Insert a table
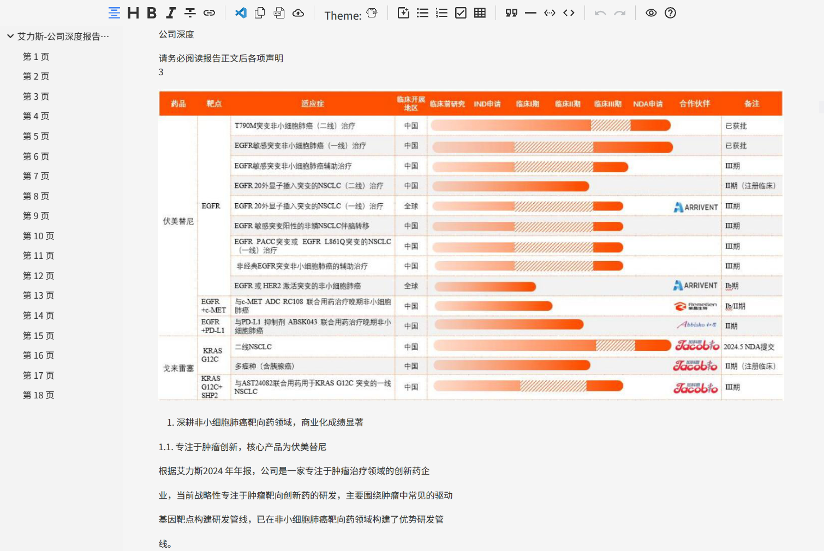Image resolution: width=824 pixels, height=551 pixels. click(x=480, y=13)
